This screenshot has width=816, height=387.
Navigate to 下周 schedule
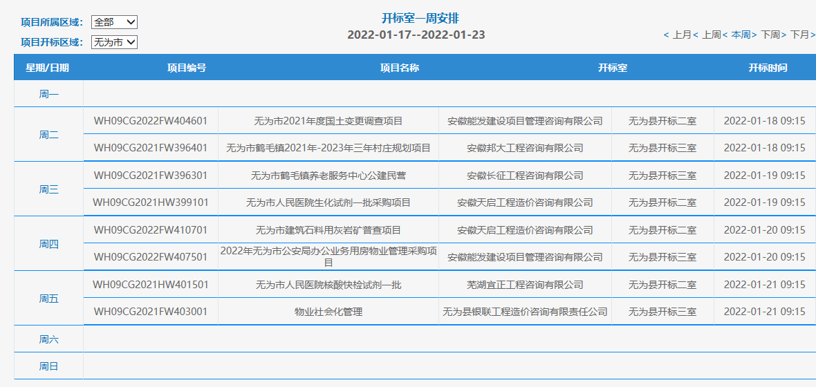[770, 35]
